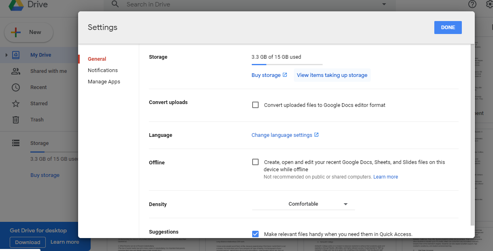Open Recent in the sidebar
The image size is (493, 251).
click(x=38, y=87)
